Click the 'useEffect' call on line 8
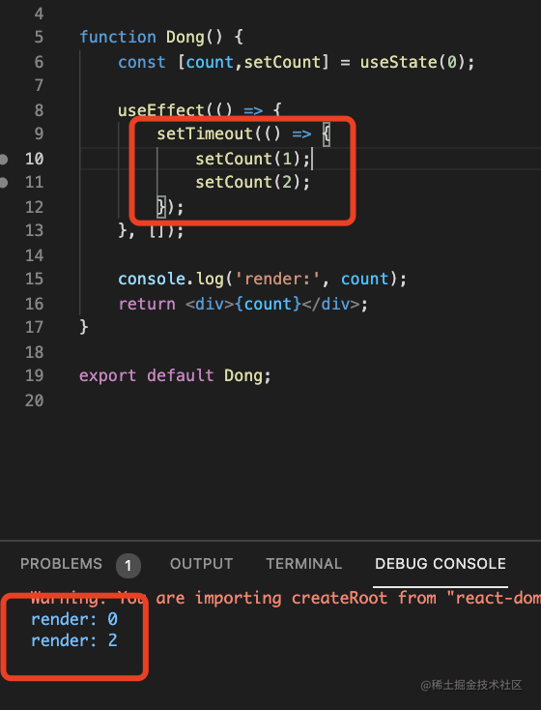541x710 pixels. coord(161,110)
